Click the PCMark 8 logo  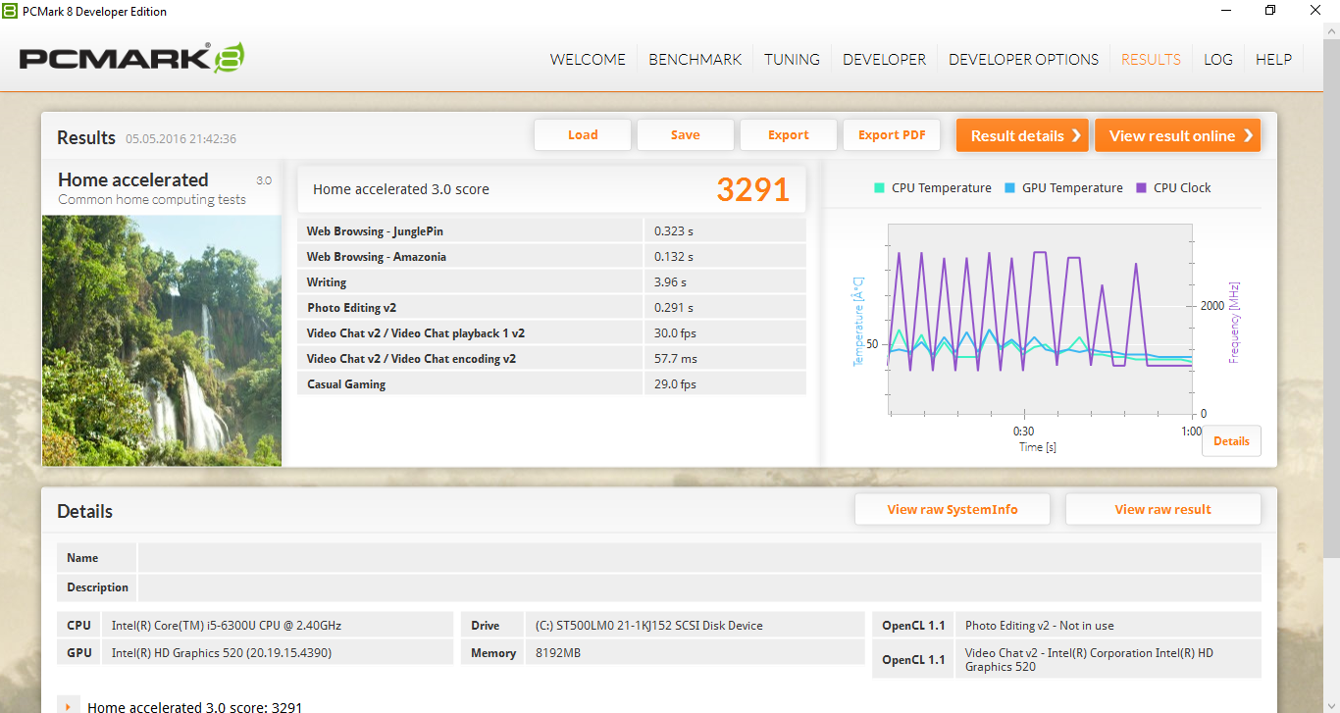131,57
